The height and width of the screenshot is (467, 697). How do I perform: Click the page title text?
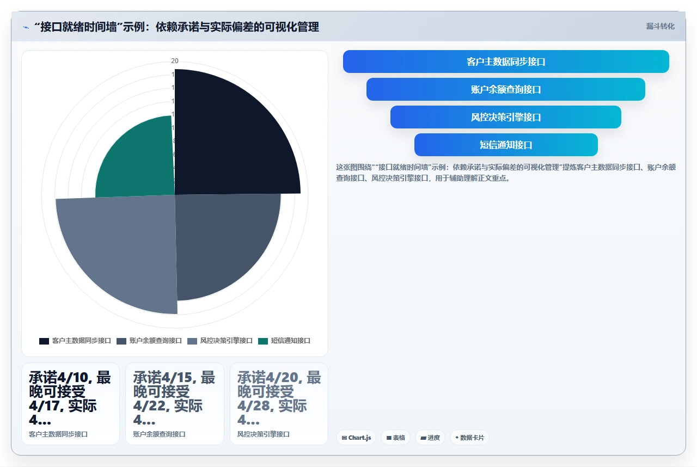coord(176,27)
